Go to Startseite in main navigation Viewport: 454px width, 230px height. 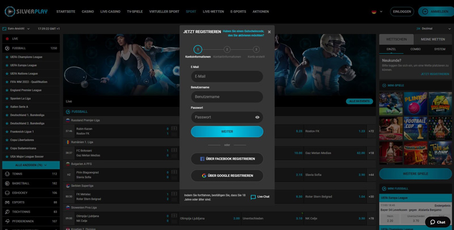(66, 11)
